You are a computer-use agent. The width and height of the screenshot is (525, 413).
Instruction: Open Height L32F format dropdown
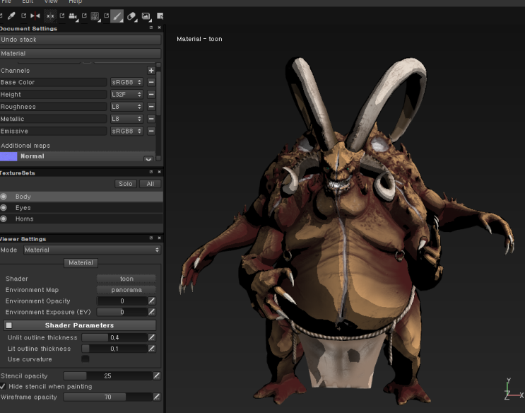tap(127, 95)
